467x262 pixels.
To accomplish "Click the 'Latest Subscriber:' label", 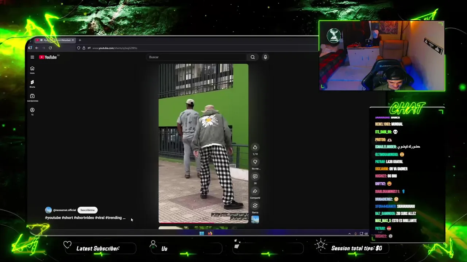I will [x=98, y=249].
